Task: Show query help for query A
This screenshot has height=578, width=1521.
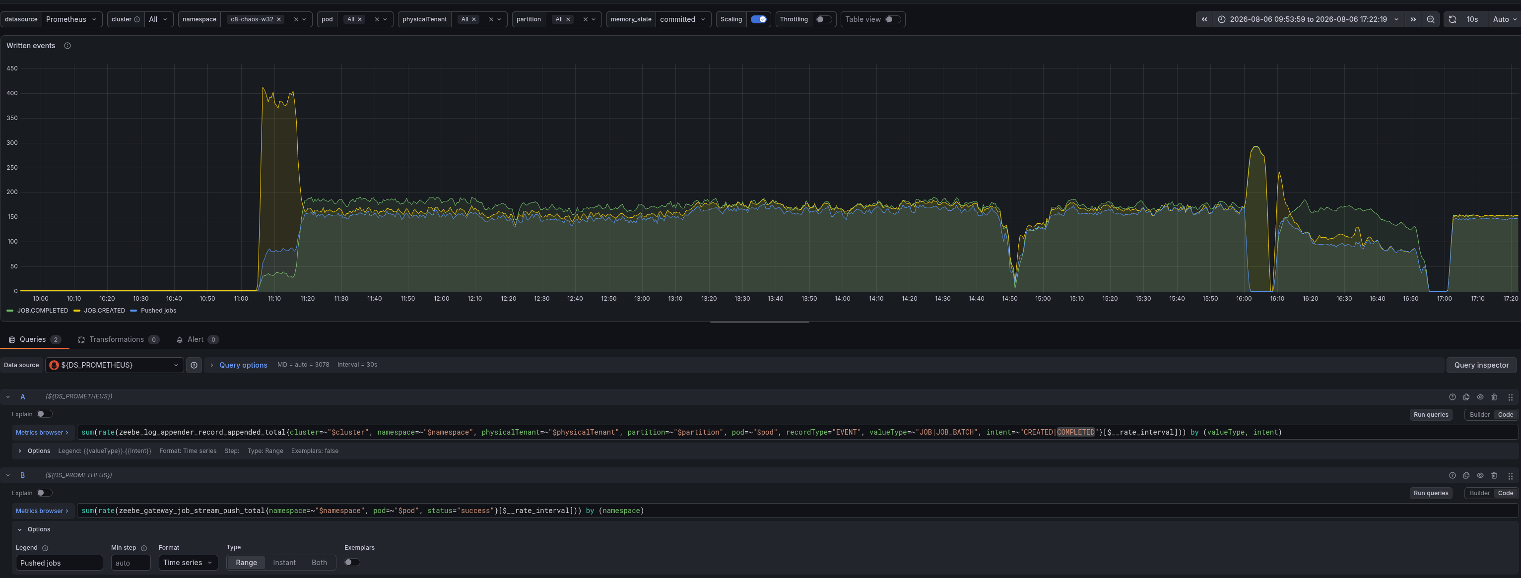Action: tap(1452, 397)
